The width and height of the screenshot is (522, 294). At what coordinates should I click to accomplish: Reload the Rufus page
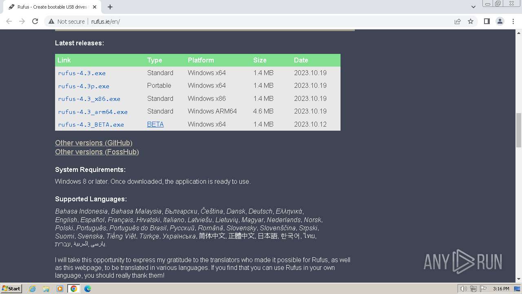click(35, 21)
